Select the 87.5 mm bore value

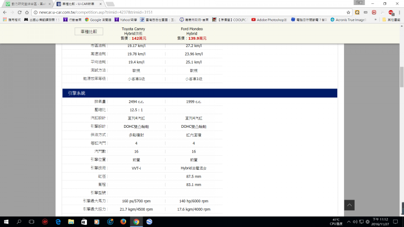click(194, 177)
